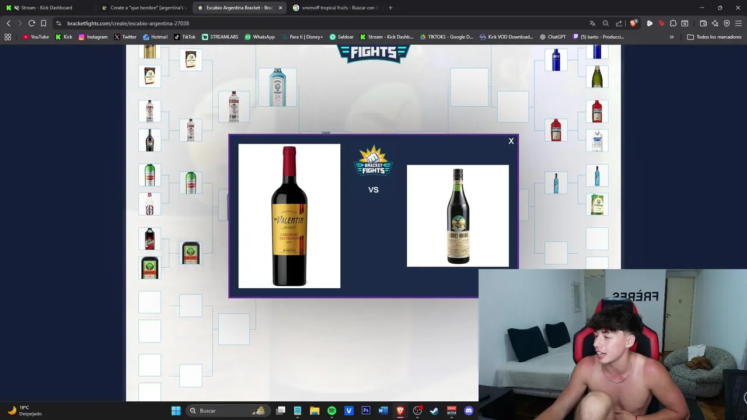Open TikTok bookmark

click(x=184, y=37)
